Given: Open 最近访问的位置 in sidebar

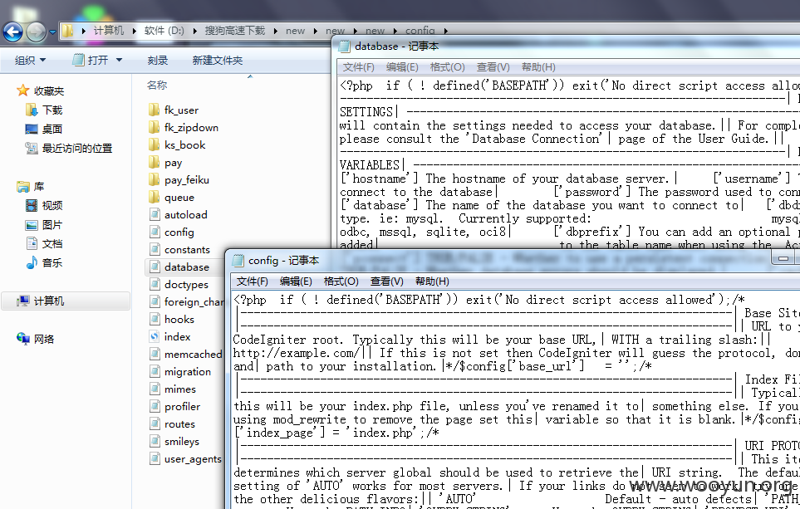Looking at the screenshot, I should (68, 148).
